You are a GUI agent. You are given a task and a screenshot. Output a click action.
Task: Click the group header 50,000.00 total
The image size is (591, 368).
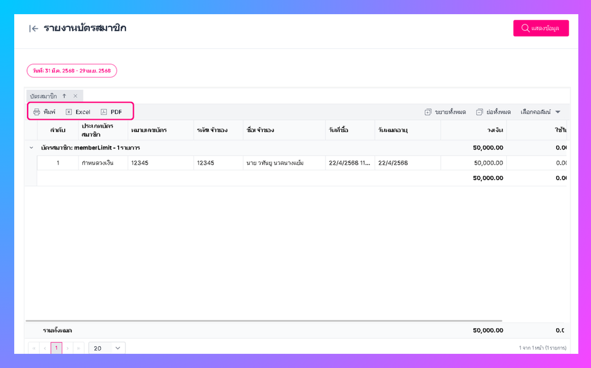[488, 148]
